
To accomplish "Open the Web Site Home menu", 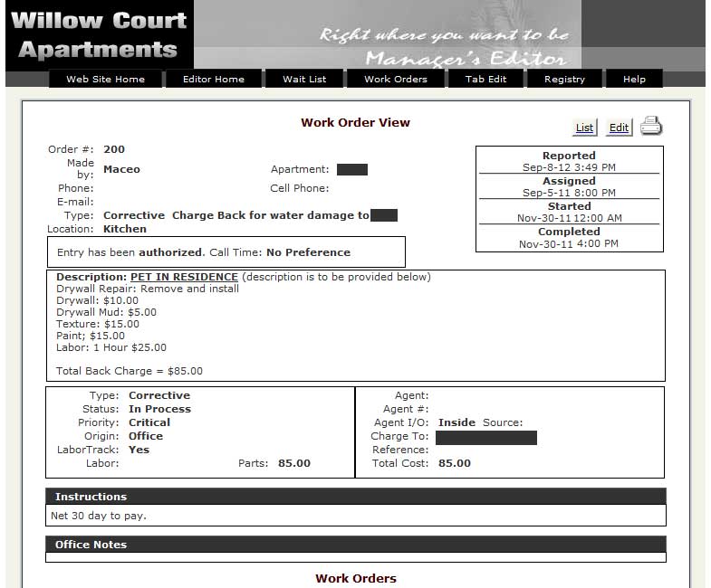I will 105,80.
